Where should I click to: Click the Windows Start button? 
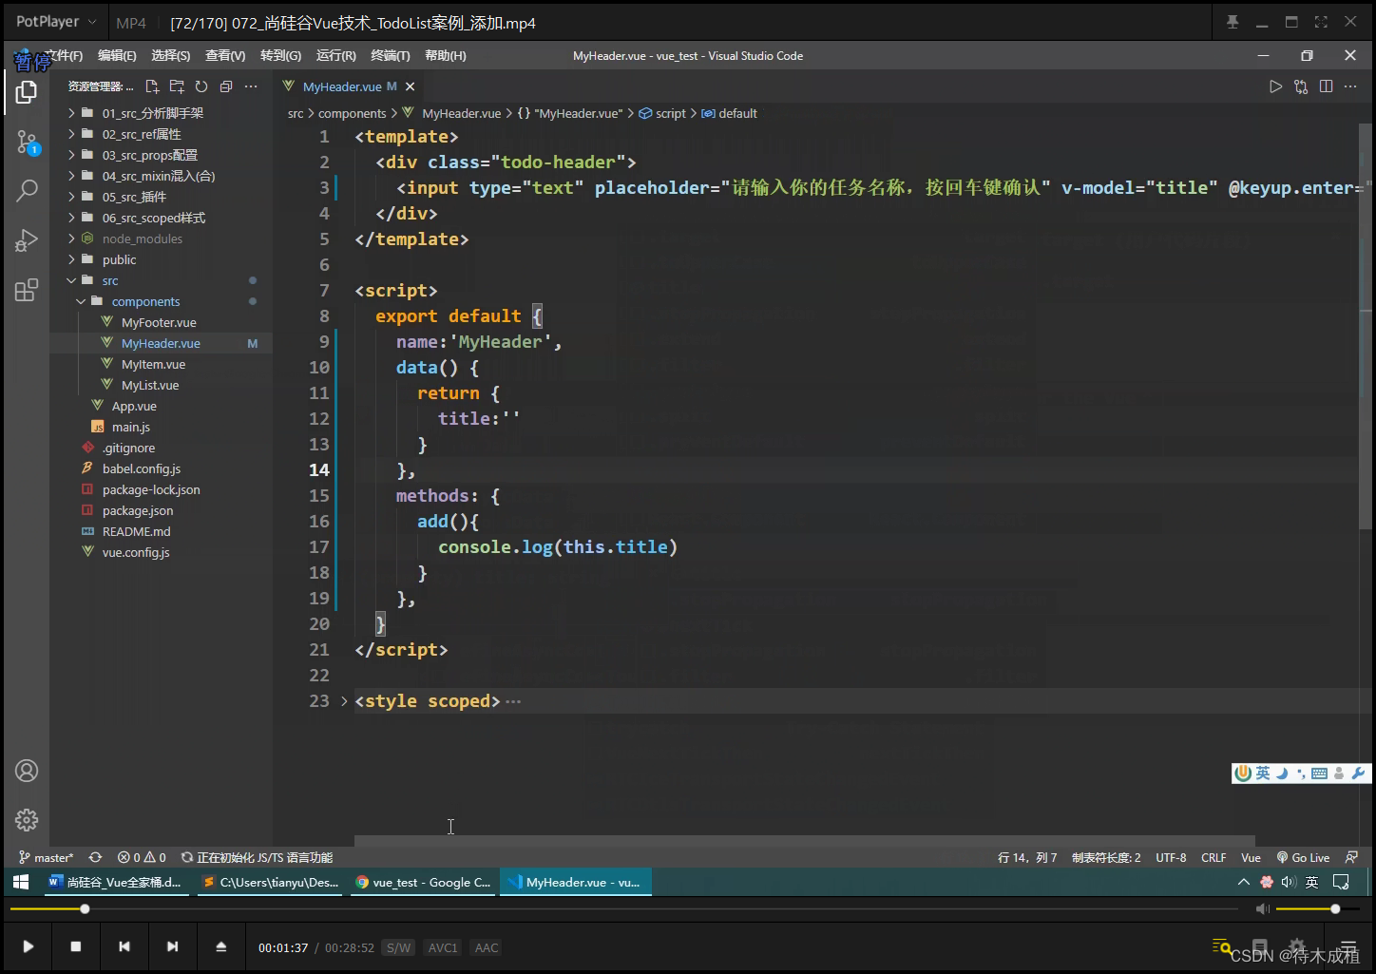tap(21, 882)
